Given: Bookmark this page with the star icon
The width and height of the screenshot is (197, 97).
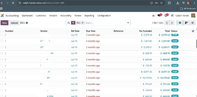Looking at the screenshot, I should pyautogui.click(x=162, y=3).
